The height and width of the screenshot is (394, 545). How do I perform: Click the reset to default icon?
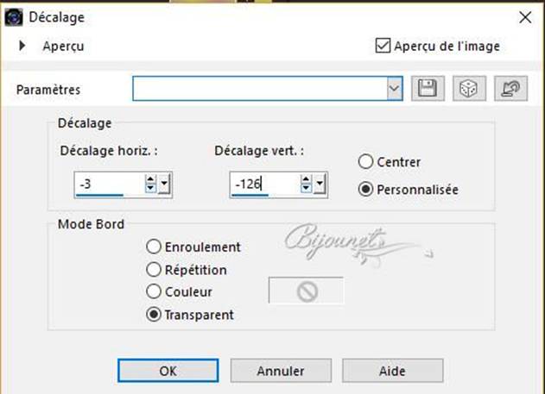(x=510, y=89)
